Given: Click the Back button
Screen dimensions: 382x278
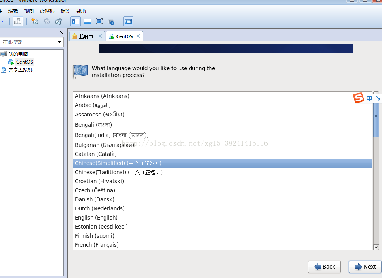Looking at the screenshot, I should pyautogui.click(x=324, y=267).
